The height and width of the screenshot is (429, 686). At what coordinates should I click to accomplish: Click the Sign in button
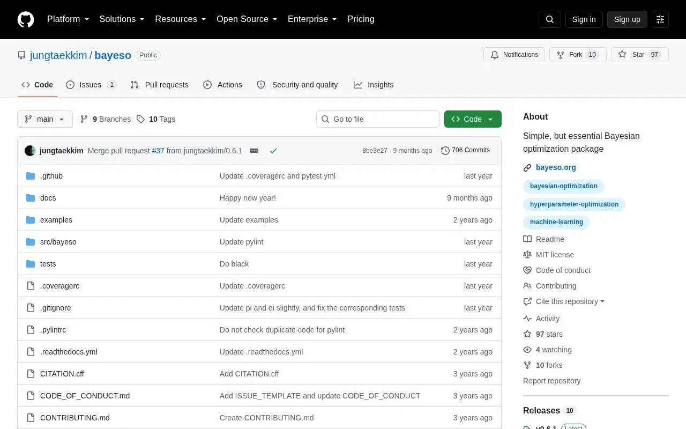[x=584, y=19]
